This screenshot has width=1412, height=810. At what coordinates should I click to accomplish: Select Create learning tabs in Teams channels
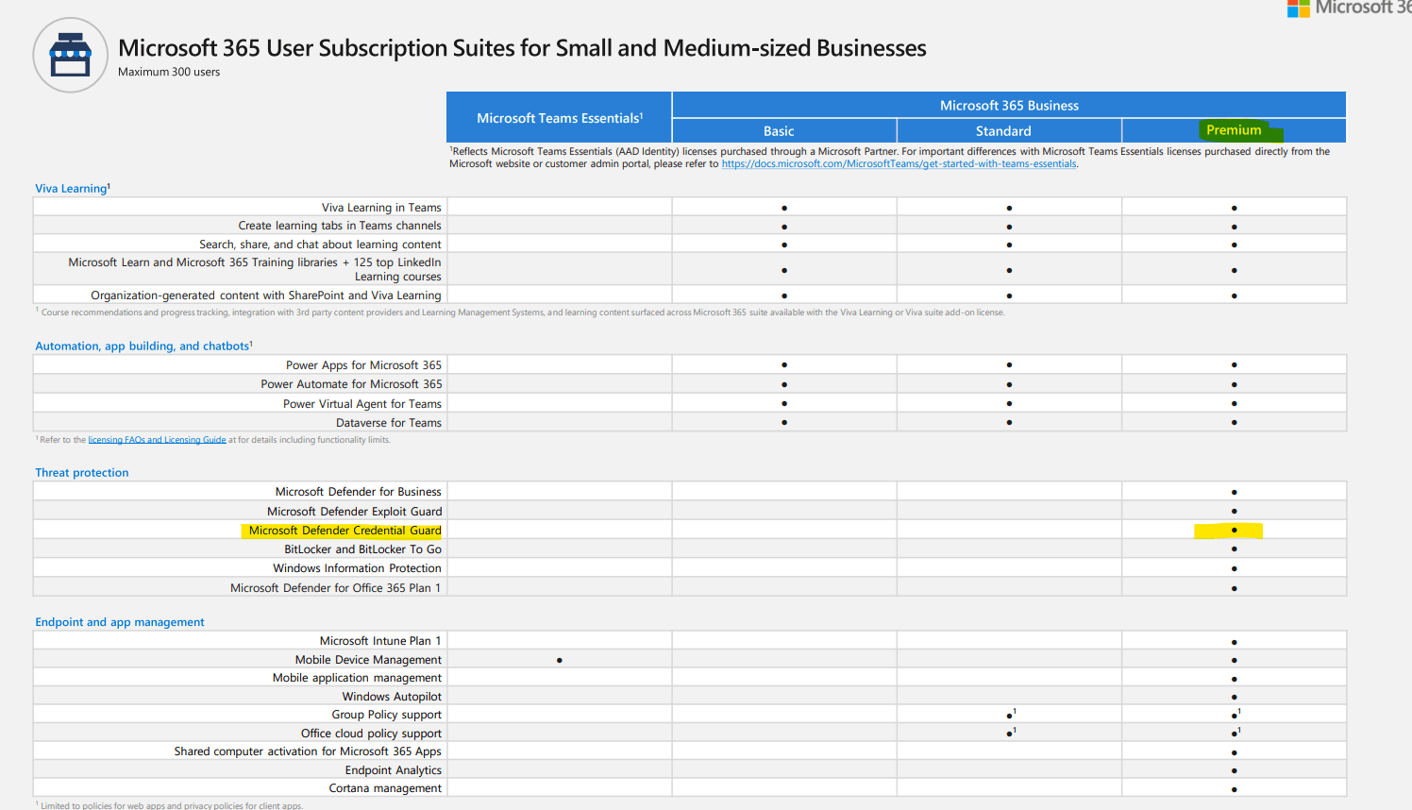tap(340, 226)
